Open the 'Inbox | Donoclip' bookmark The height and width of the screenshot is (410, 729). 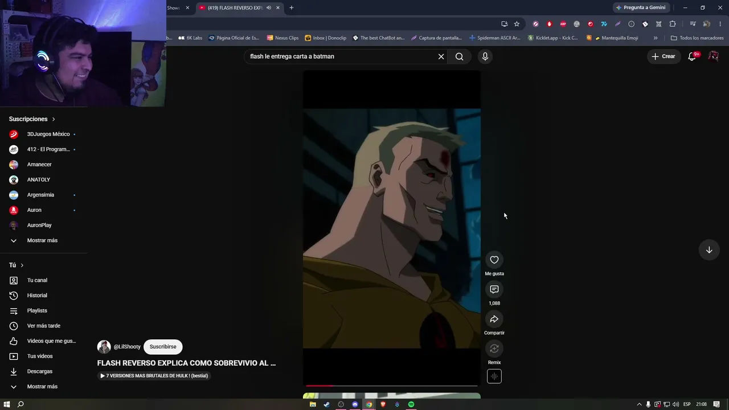click(x=326, y=38)
